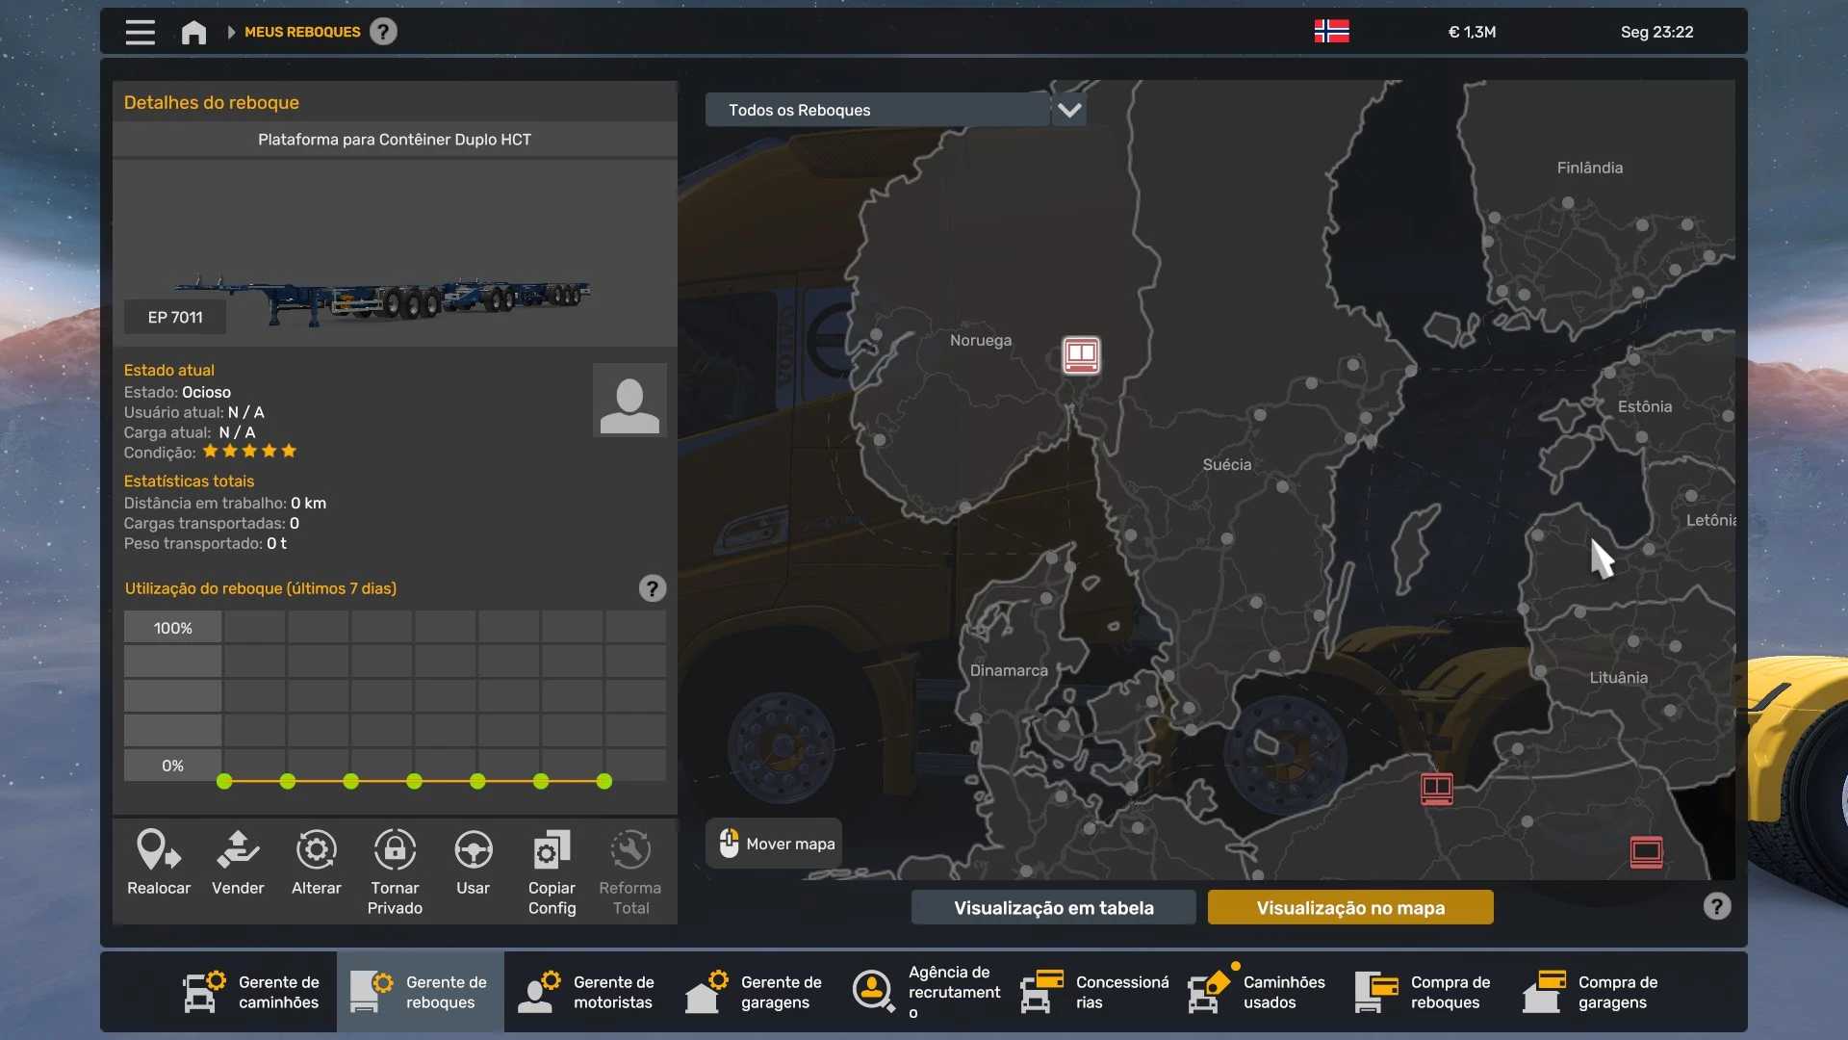This screenshot has height=1040, width=1848.
Task: Click the Compra de reboques button
Action: point(1425,992)
